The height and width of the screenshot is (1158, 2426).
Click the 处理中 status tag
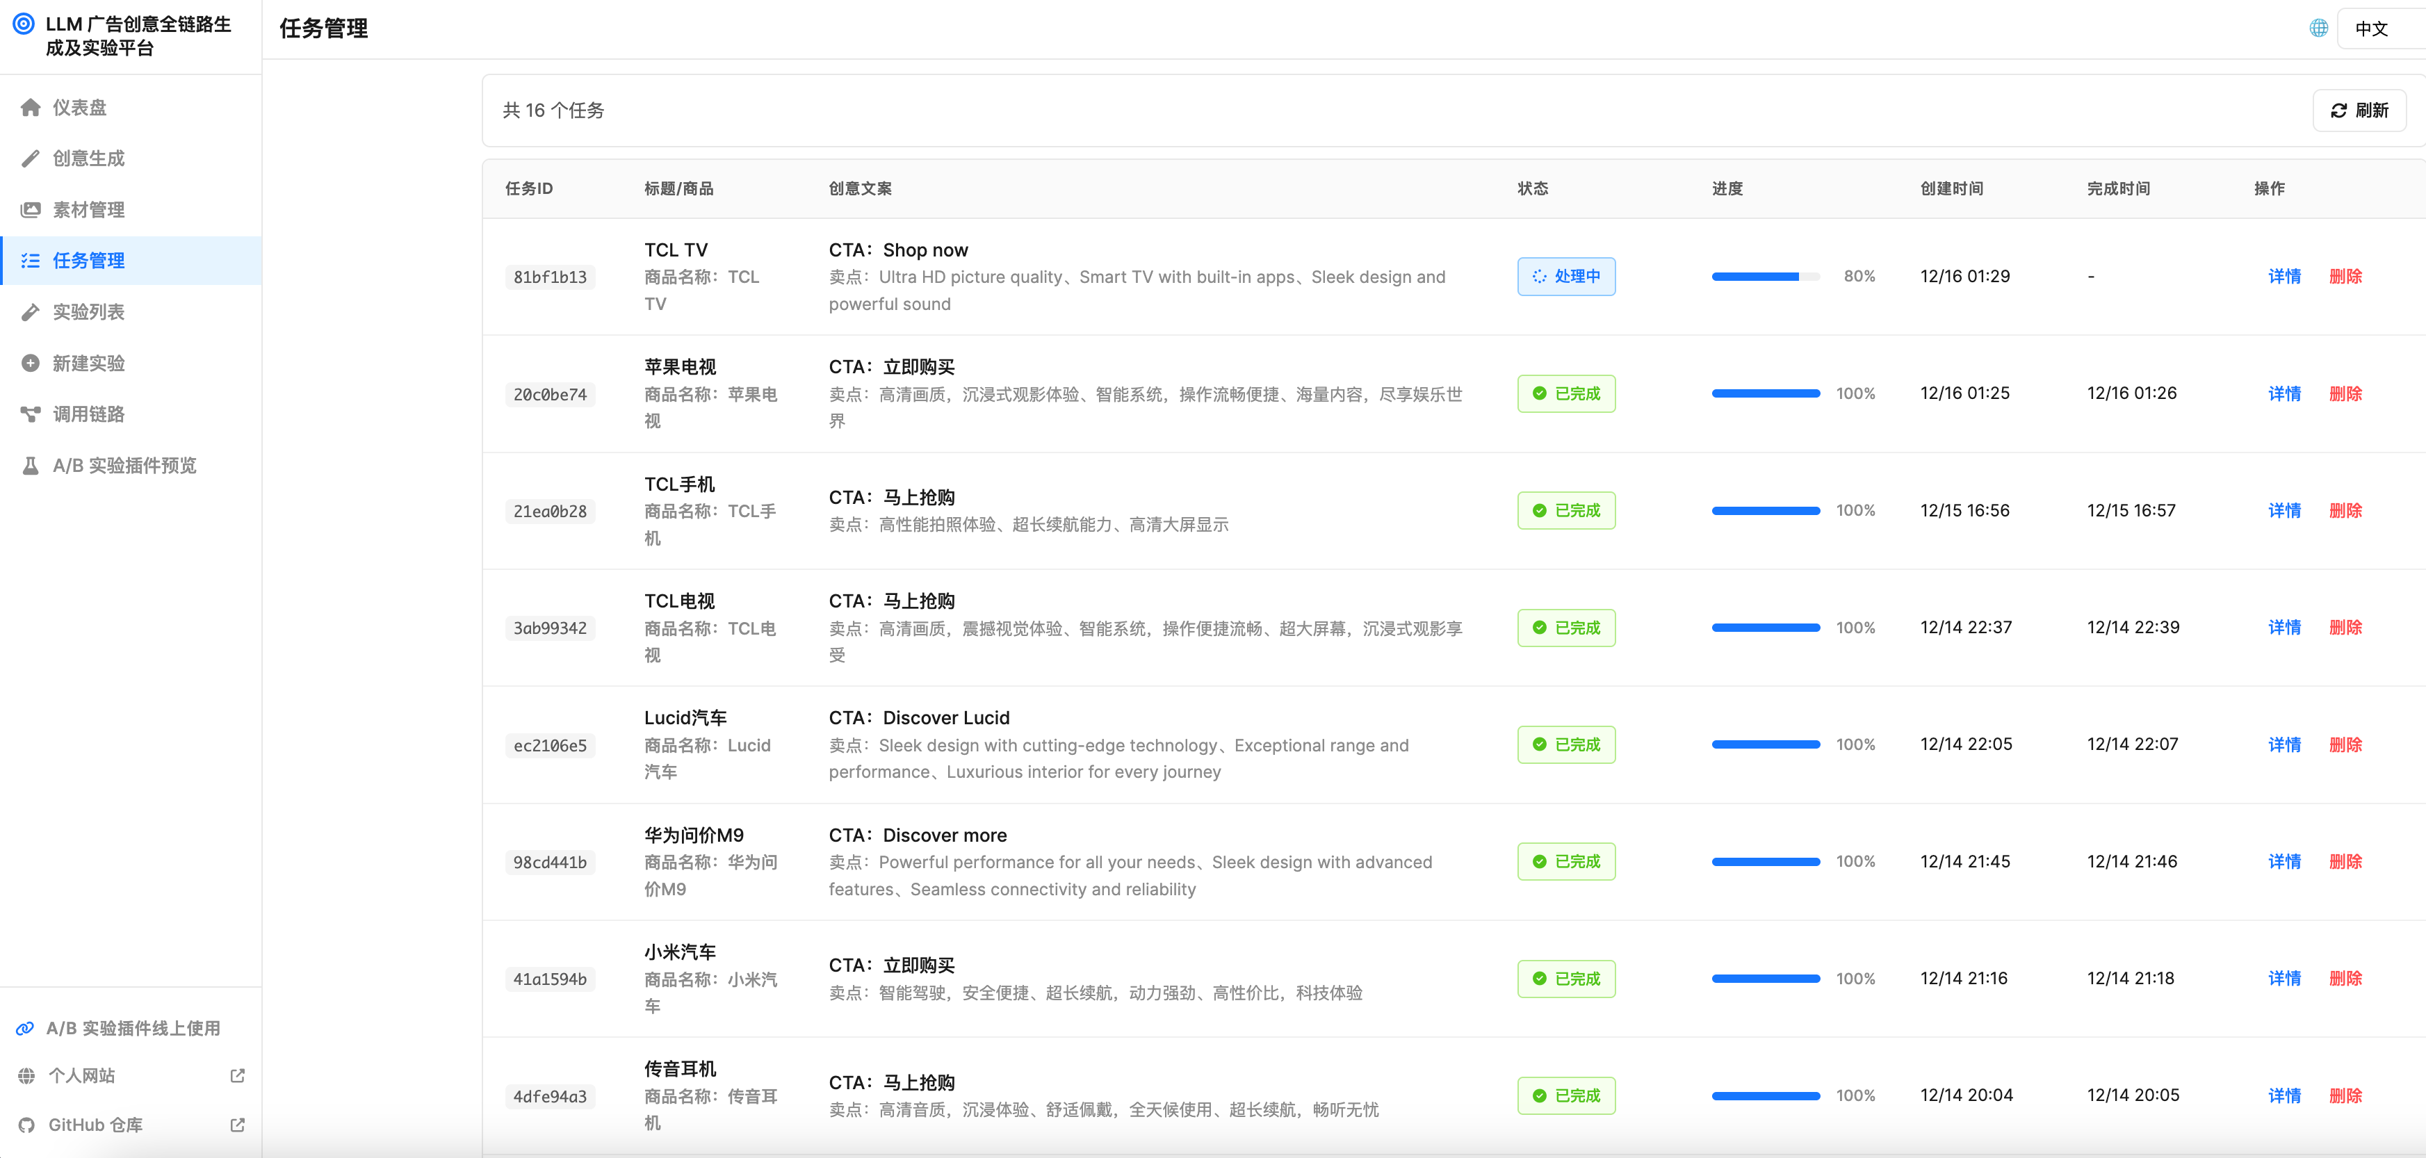(1566, 276)
